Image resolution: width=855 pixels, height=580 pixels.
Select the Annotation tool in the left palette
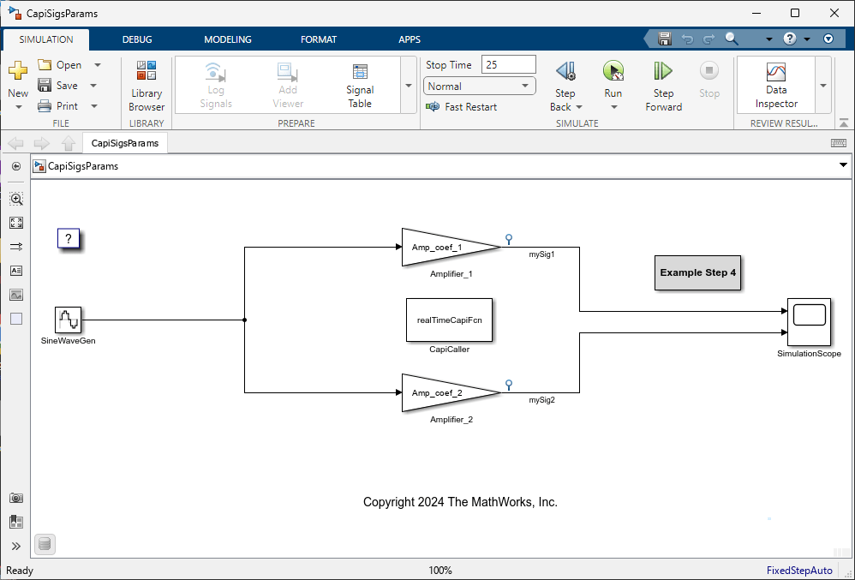click(x=16, y=271)
